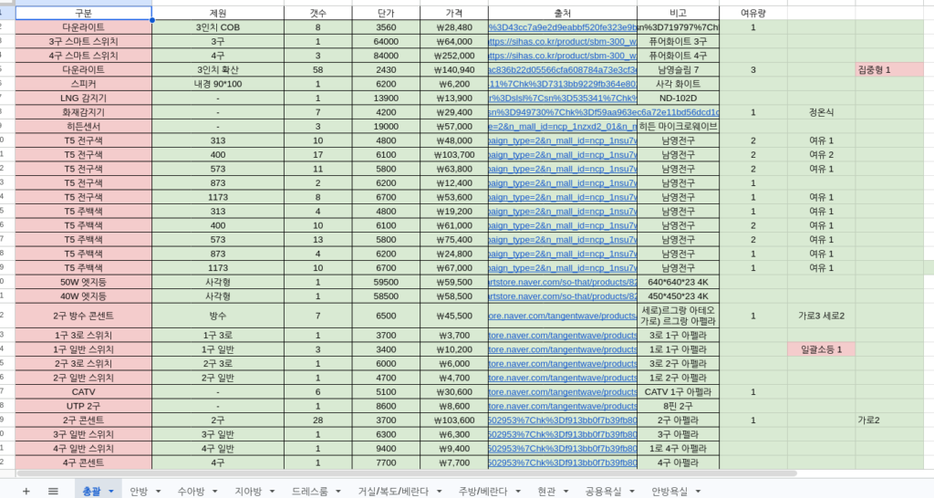
Task: Open the source link in the LNG 감지기 row
Action: pyautogui.click(x=562, y=98)
